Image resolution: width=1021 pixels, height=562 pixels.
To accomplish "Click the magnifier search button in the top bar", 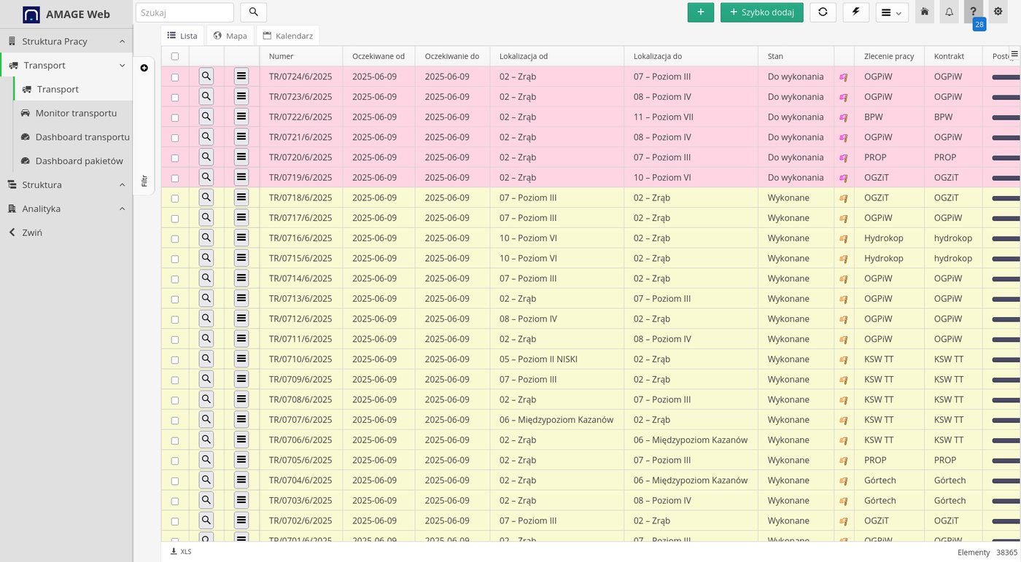I will (x=254, y=12).
